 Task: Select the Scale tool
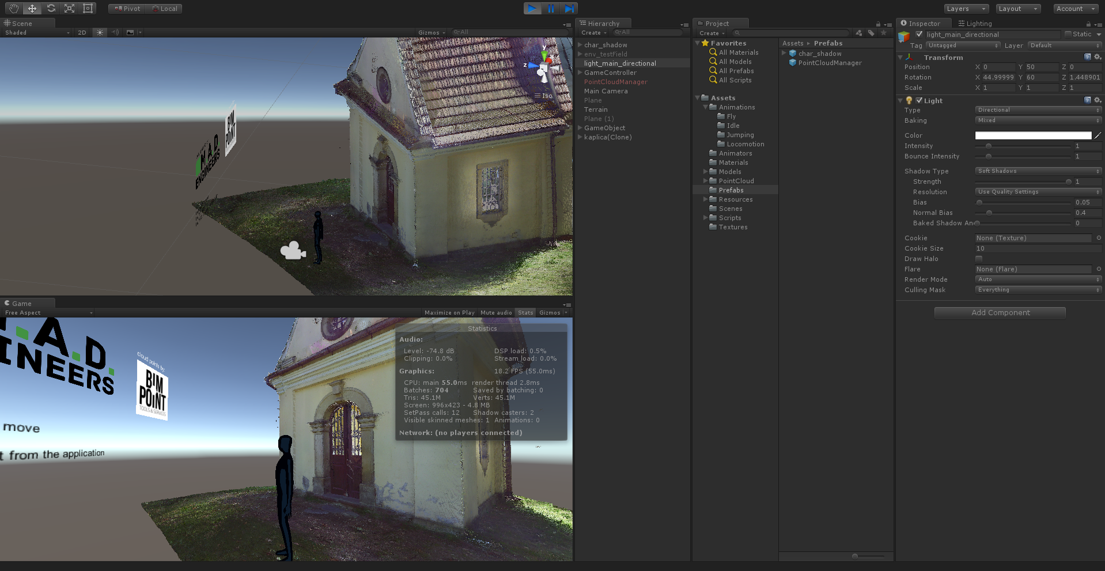coord(69,9)
